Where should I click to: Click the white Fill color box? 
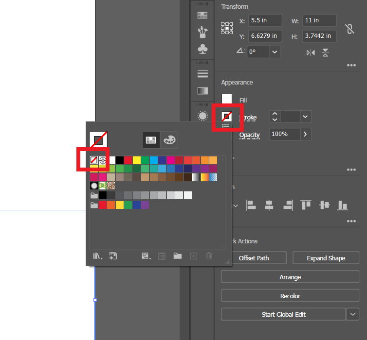[227, 99]
